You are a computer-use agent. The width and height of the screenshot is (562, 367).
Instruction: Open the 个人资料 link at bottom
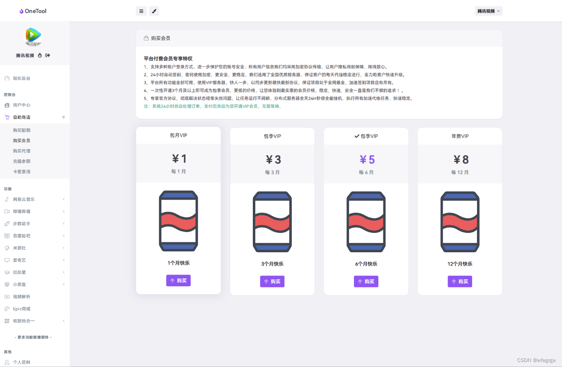click(x=22, y=362)
